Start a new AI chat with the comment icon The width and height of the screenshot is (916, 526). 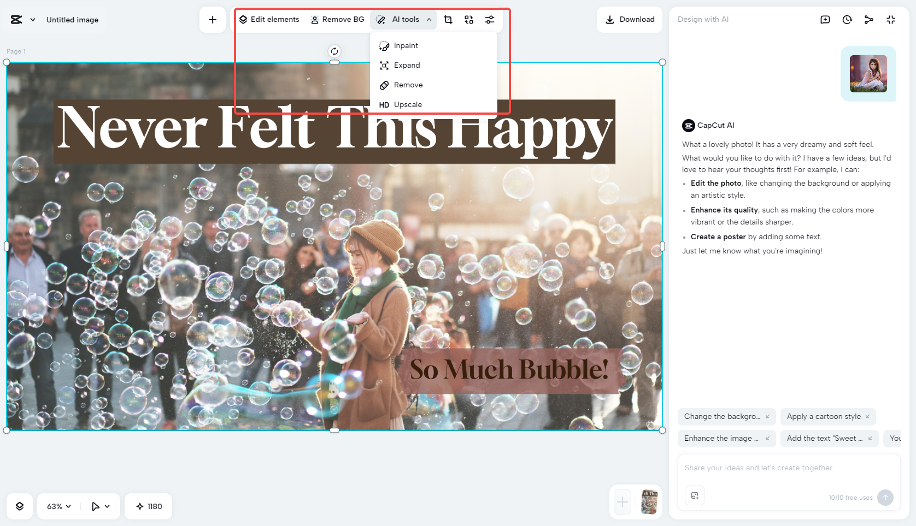tap(825, 19)
